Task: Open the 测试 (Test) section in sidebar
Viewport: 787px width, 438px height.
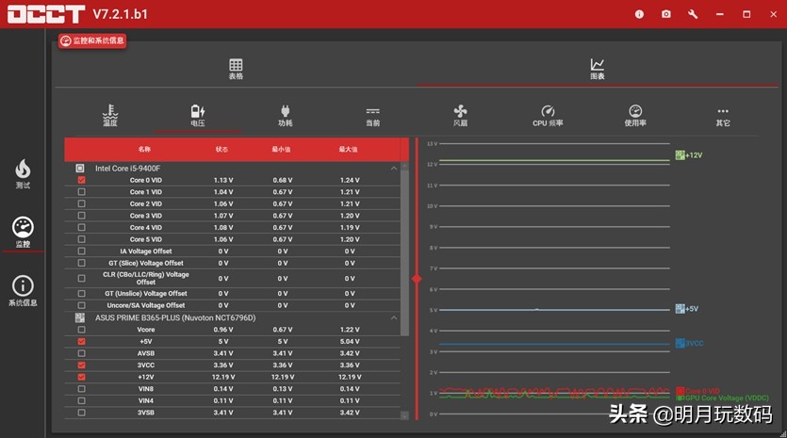Action: (x=23, y=173)
